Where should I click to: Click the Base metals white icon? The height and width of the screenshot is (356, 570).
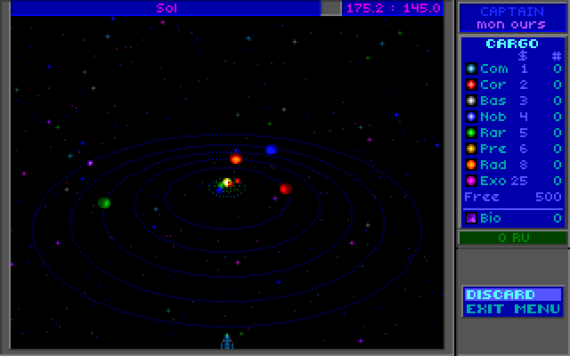click(x=471, y=101)
